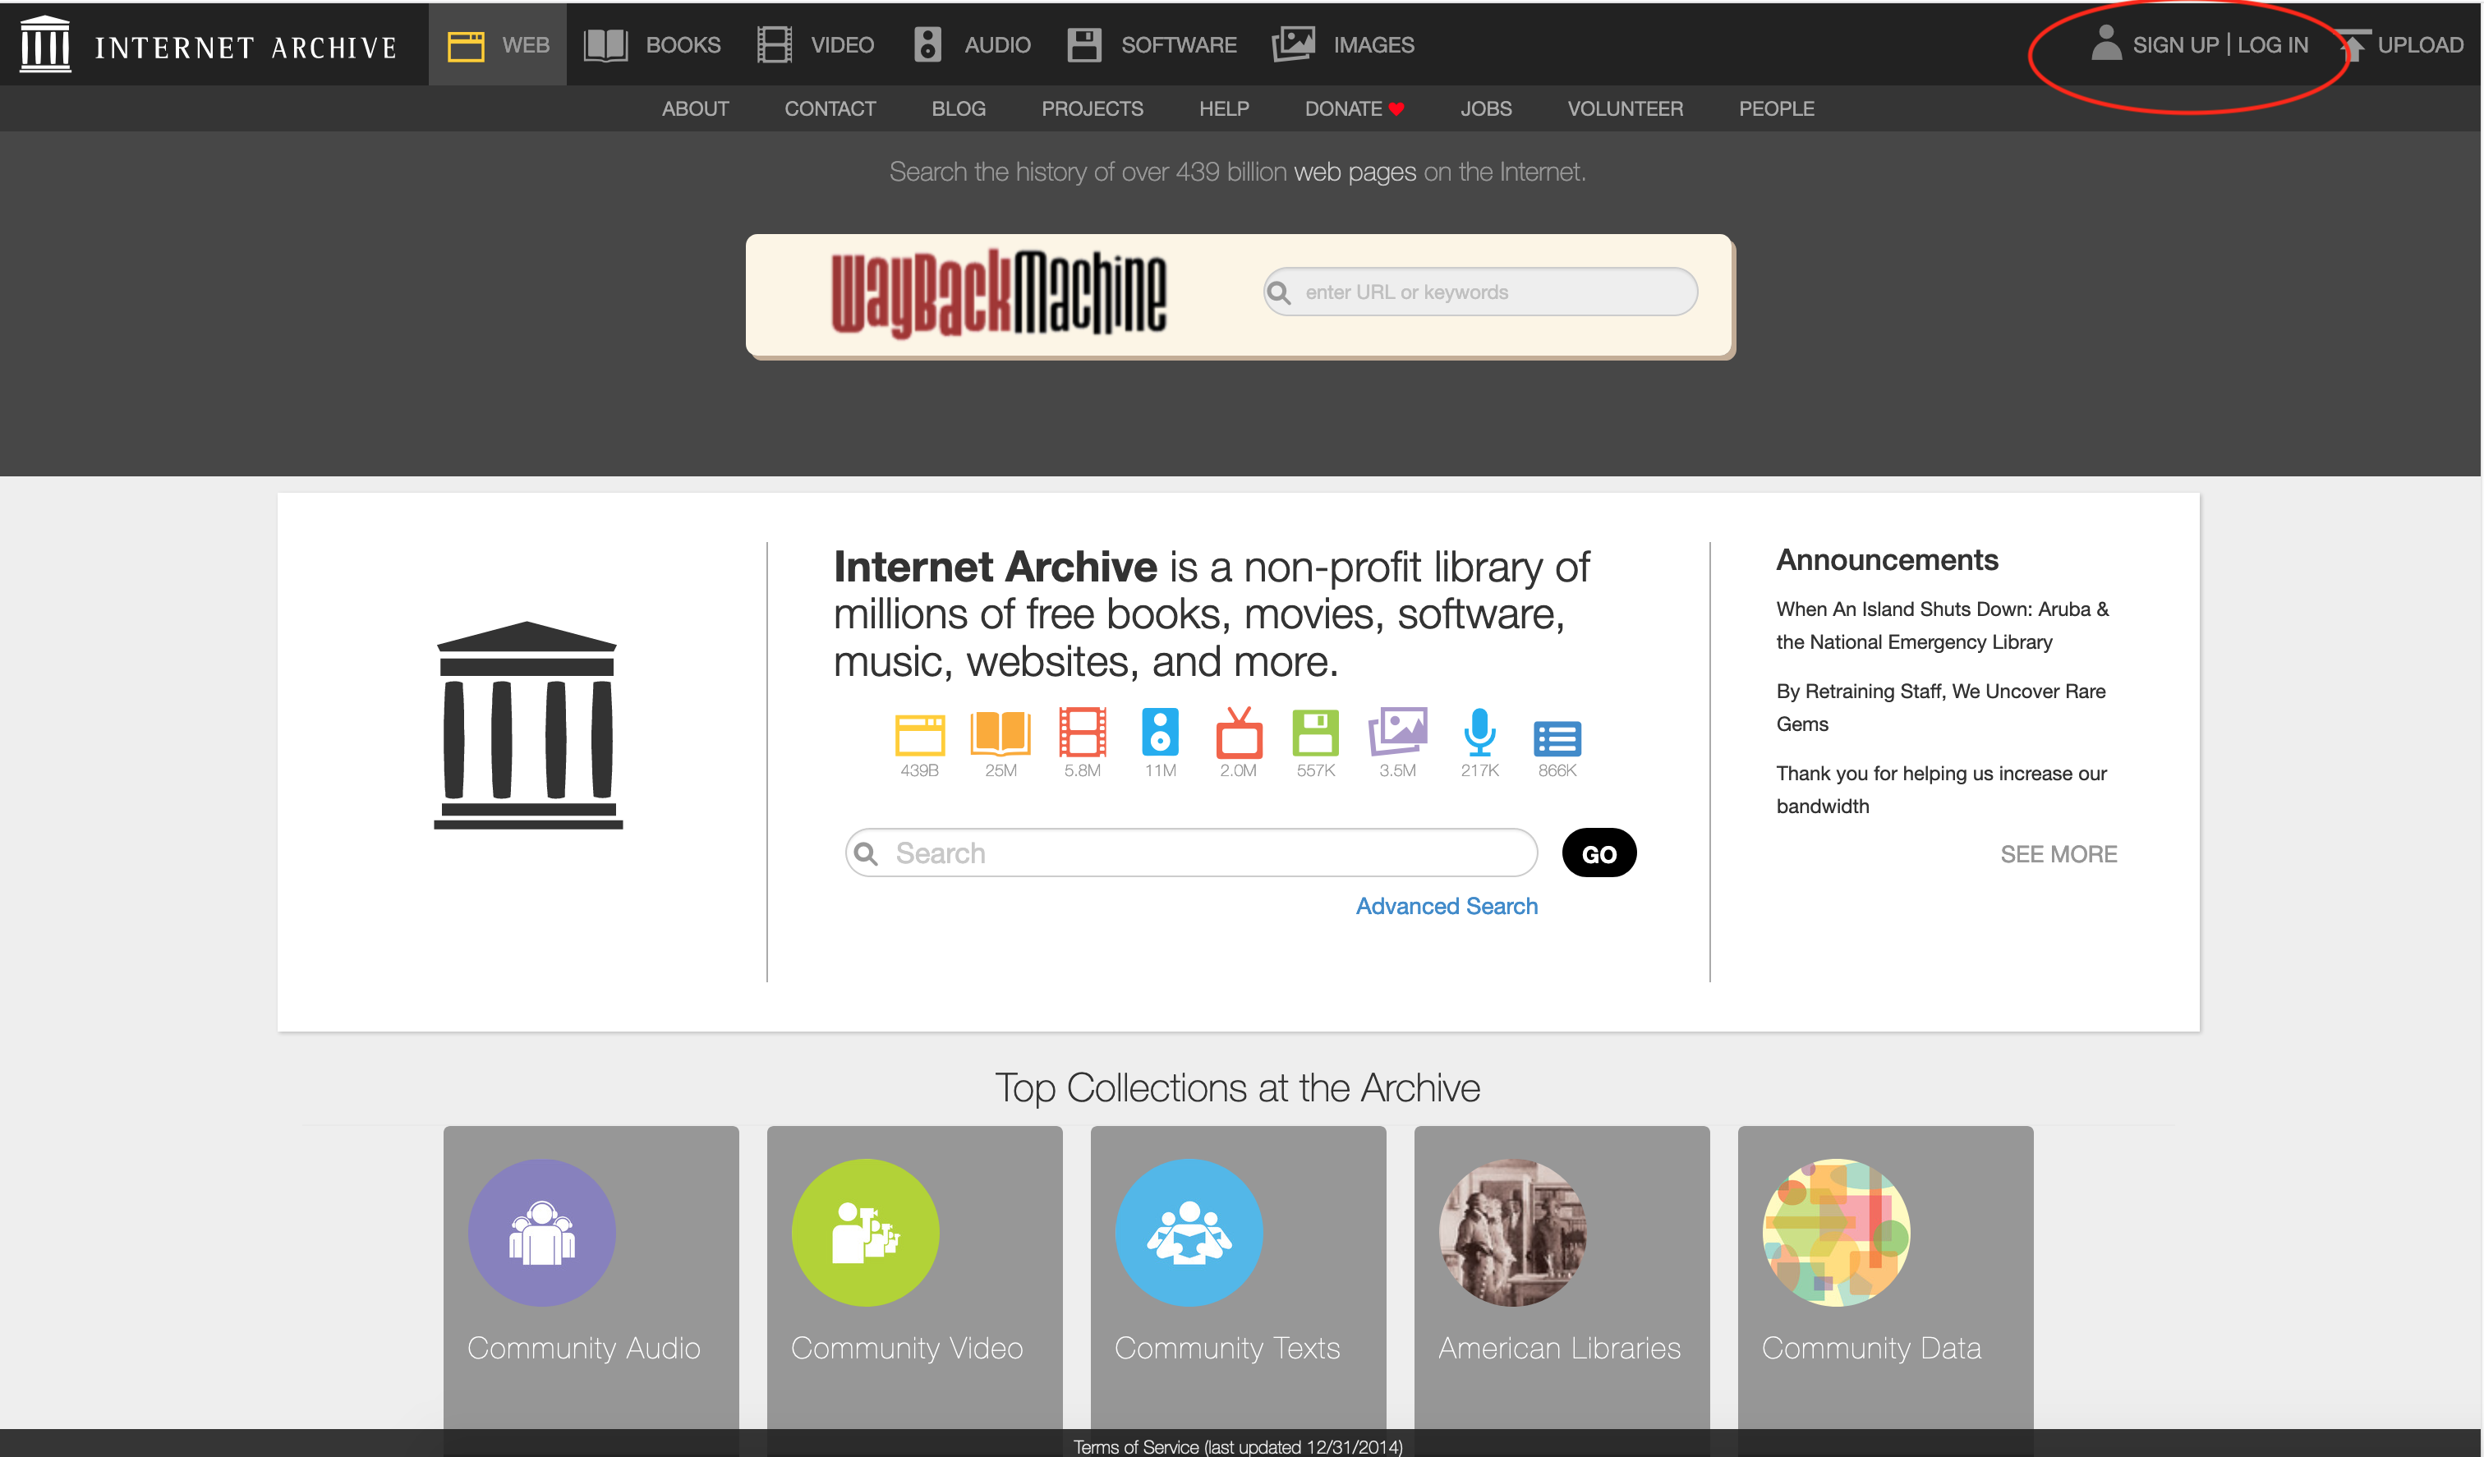Open the DONATE menu item
Screen dimensions: 2484x1457
click(1344, 109)
